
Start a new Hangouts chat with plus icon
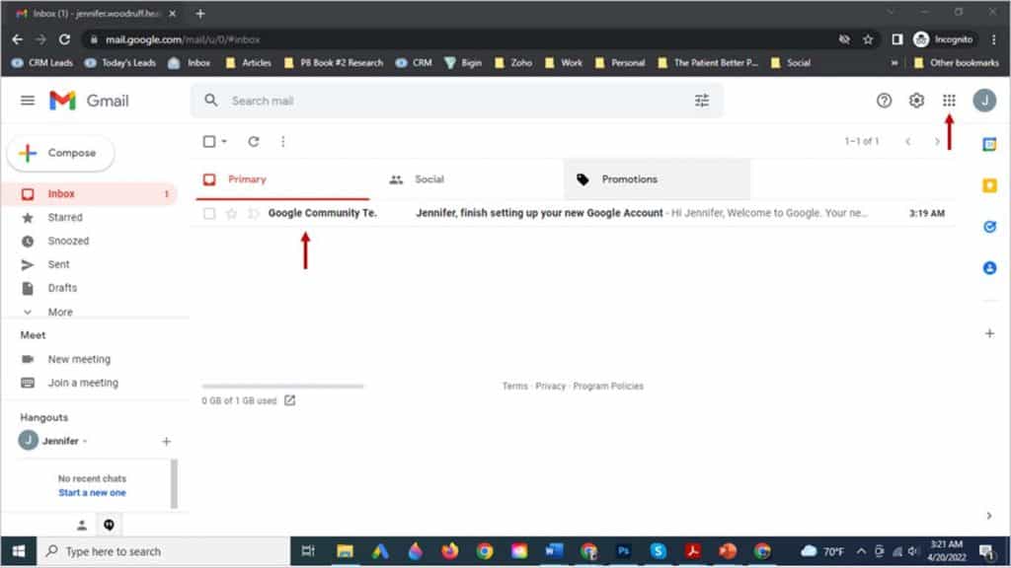(x=166, y=441)
